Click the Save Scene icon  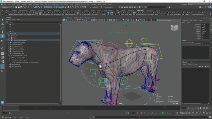pyautogui.click(x=21, y=7)
